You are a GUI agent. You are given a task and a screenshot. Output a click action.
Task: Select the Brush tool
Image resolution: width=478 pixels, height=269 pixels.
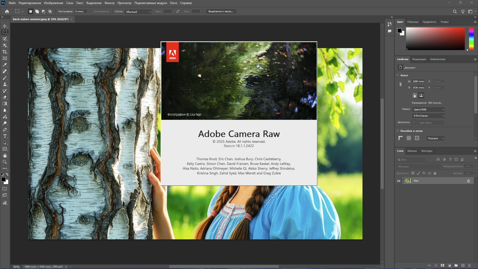pos(5,78)
